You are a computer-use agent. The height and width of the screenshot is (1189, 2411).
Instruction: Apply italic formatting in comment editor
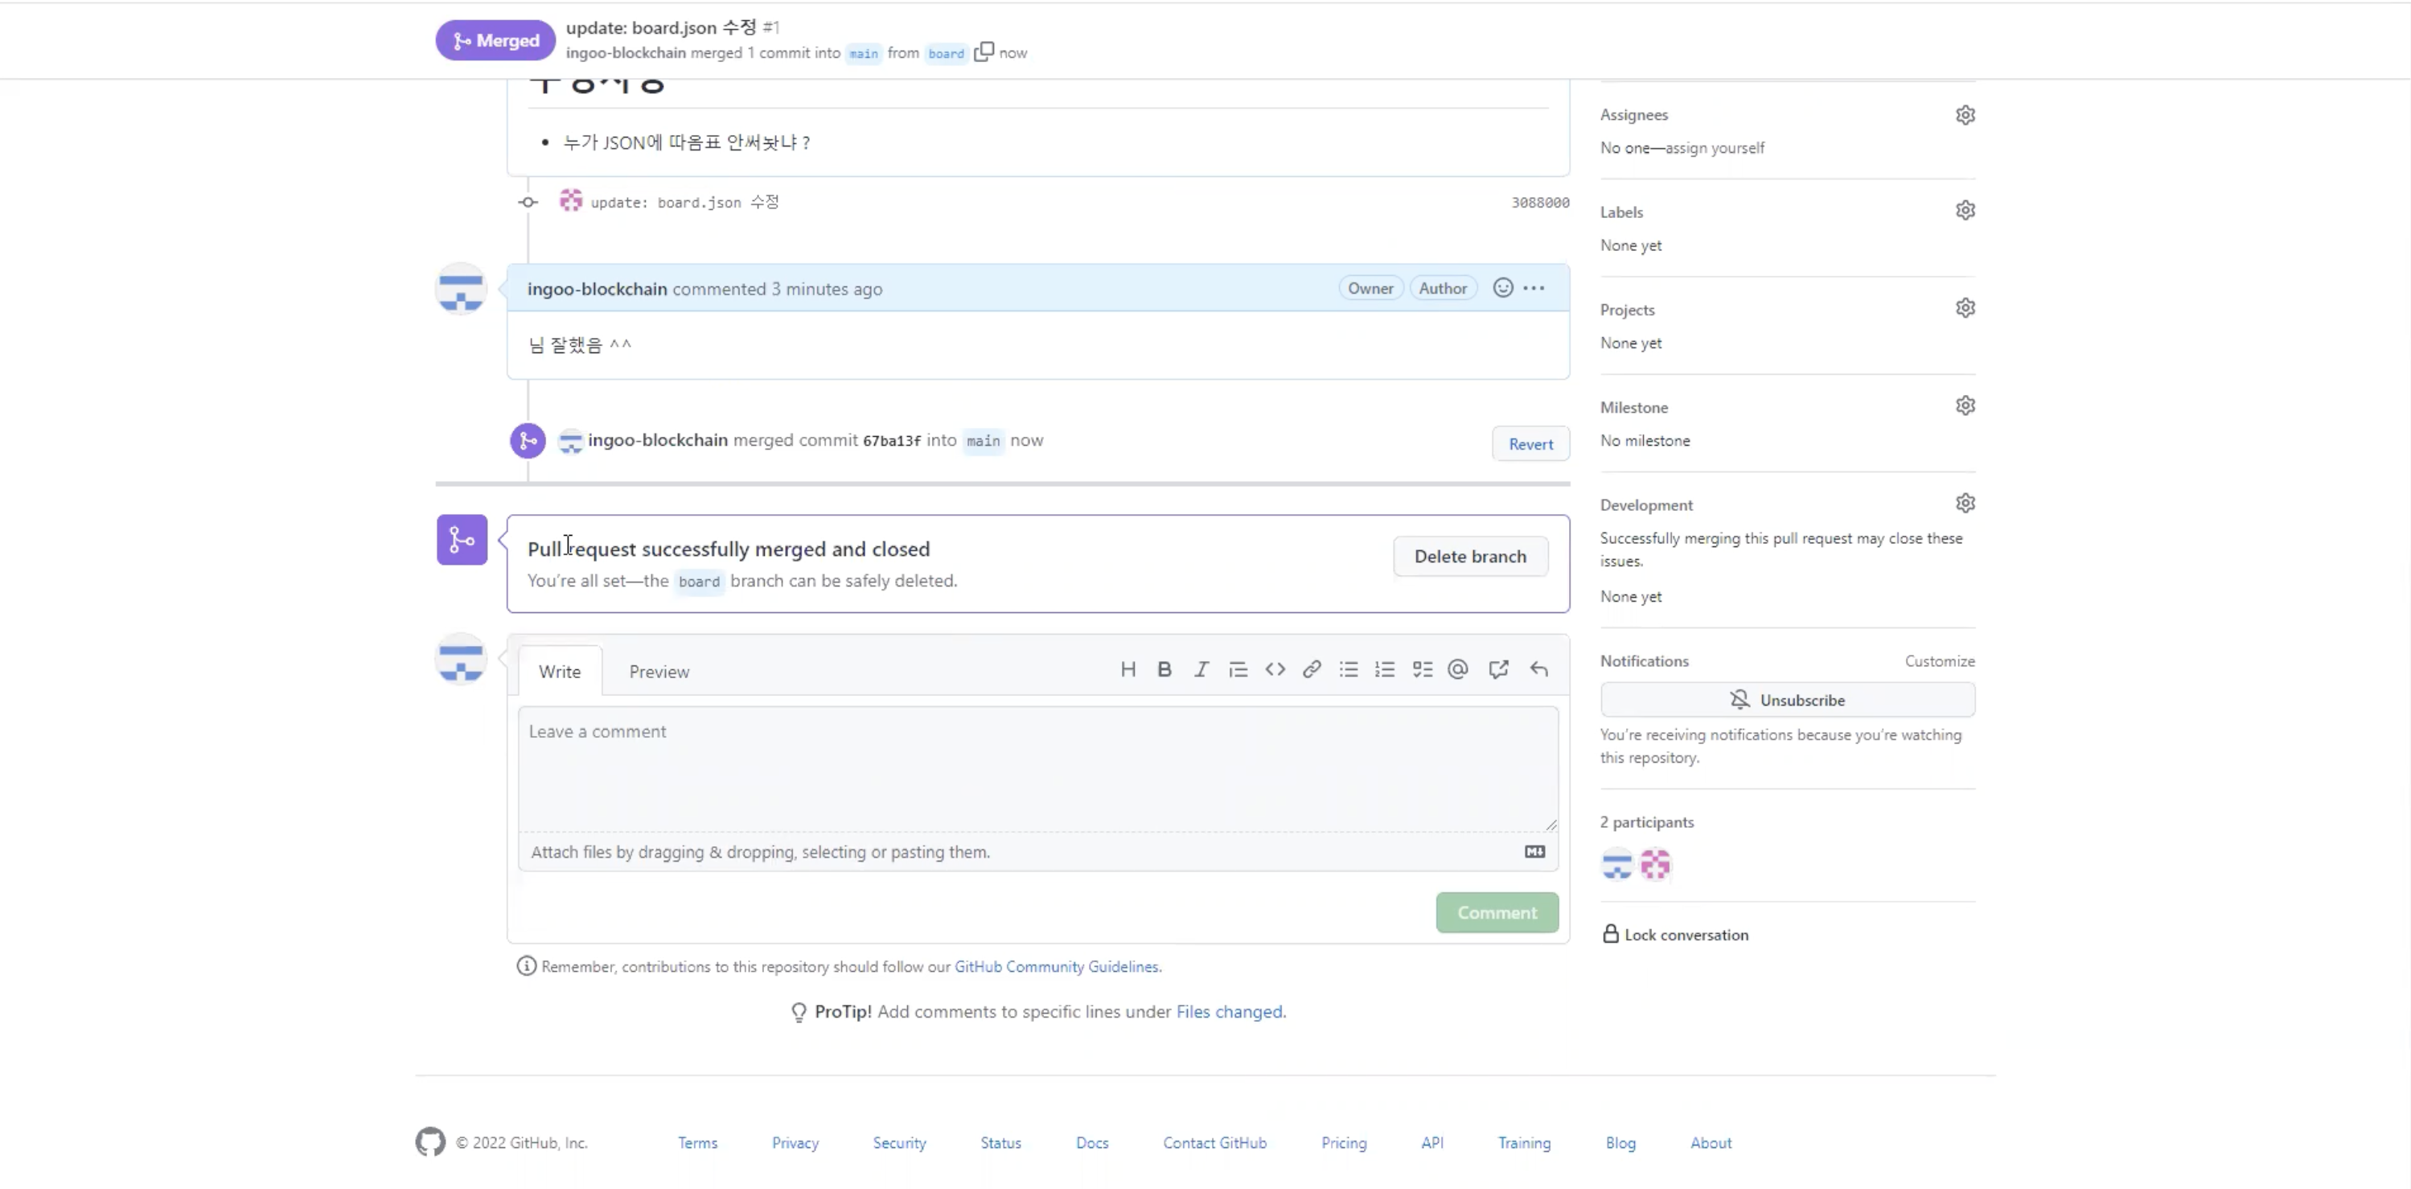click(1201, 669)
